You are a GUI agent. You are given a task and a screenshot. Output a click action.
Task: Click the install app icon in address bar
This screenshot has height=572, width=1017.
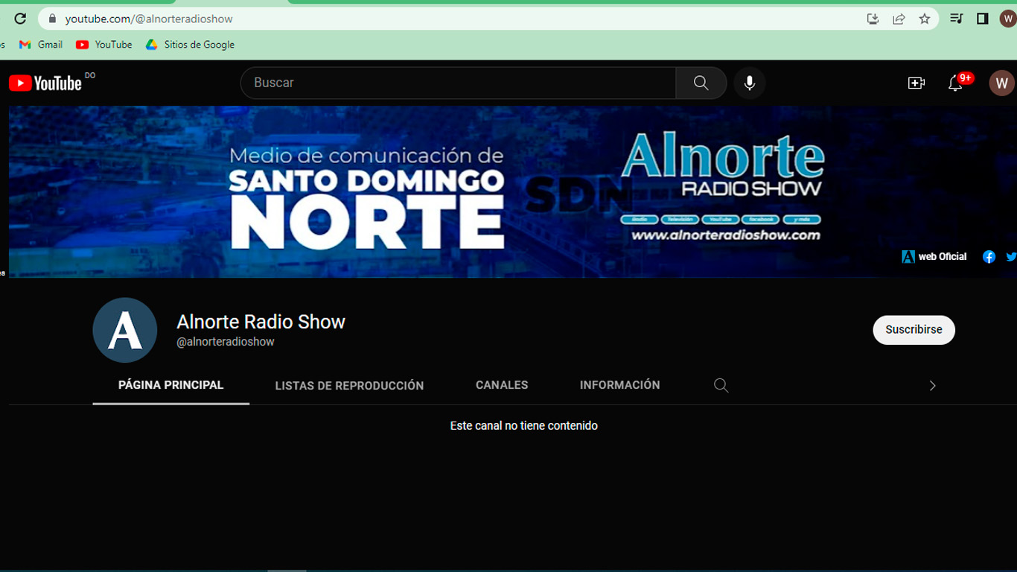click(873, 19)
